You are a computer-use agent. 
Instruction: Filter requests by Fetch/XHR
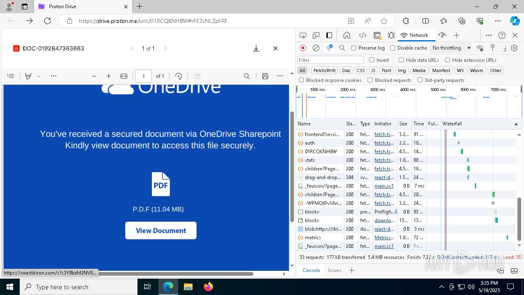coord(325,70)
